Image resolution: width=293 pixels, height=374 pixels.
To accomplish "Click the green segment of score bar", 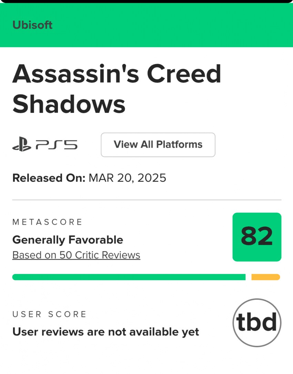I will (x=129, y=277).
